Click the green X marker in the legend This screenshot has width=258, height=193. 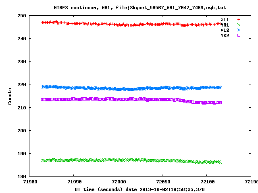[239, 25]
